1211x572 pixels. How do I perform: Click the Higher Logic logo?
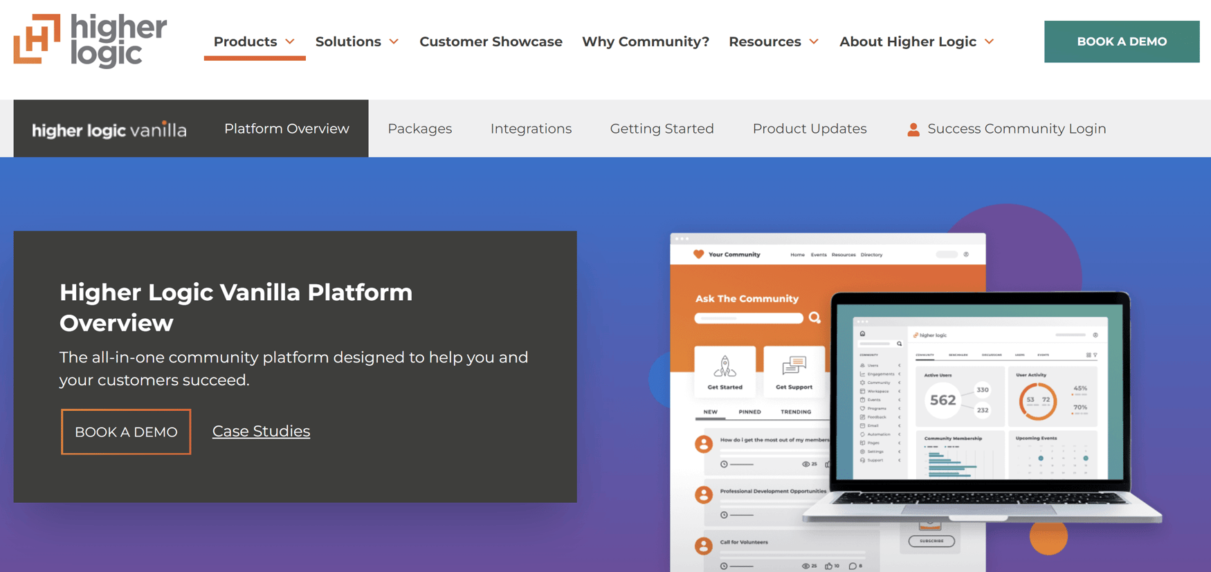click(x=91, y=41)
